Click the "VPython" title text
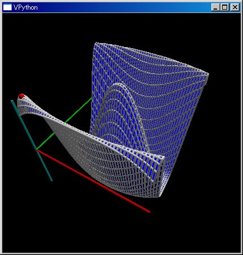This screenshot has width=243, height=255. pos(25,7)
